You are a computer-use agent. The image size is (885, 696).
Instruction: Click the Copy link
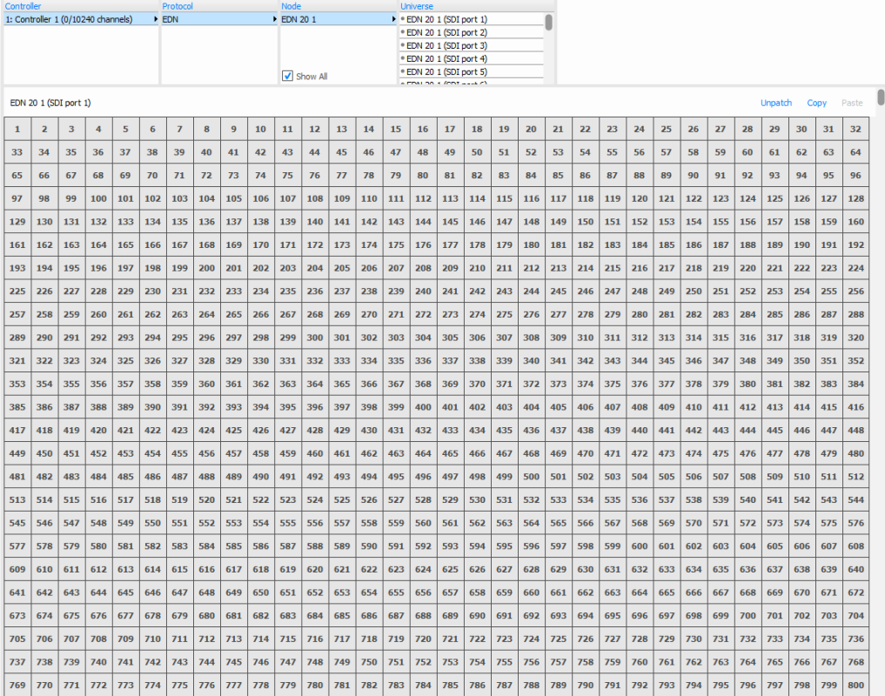[x=817, y=103]
